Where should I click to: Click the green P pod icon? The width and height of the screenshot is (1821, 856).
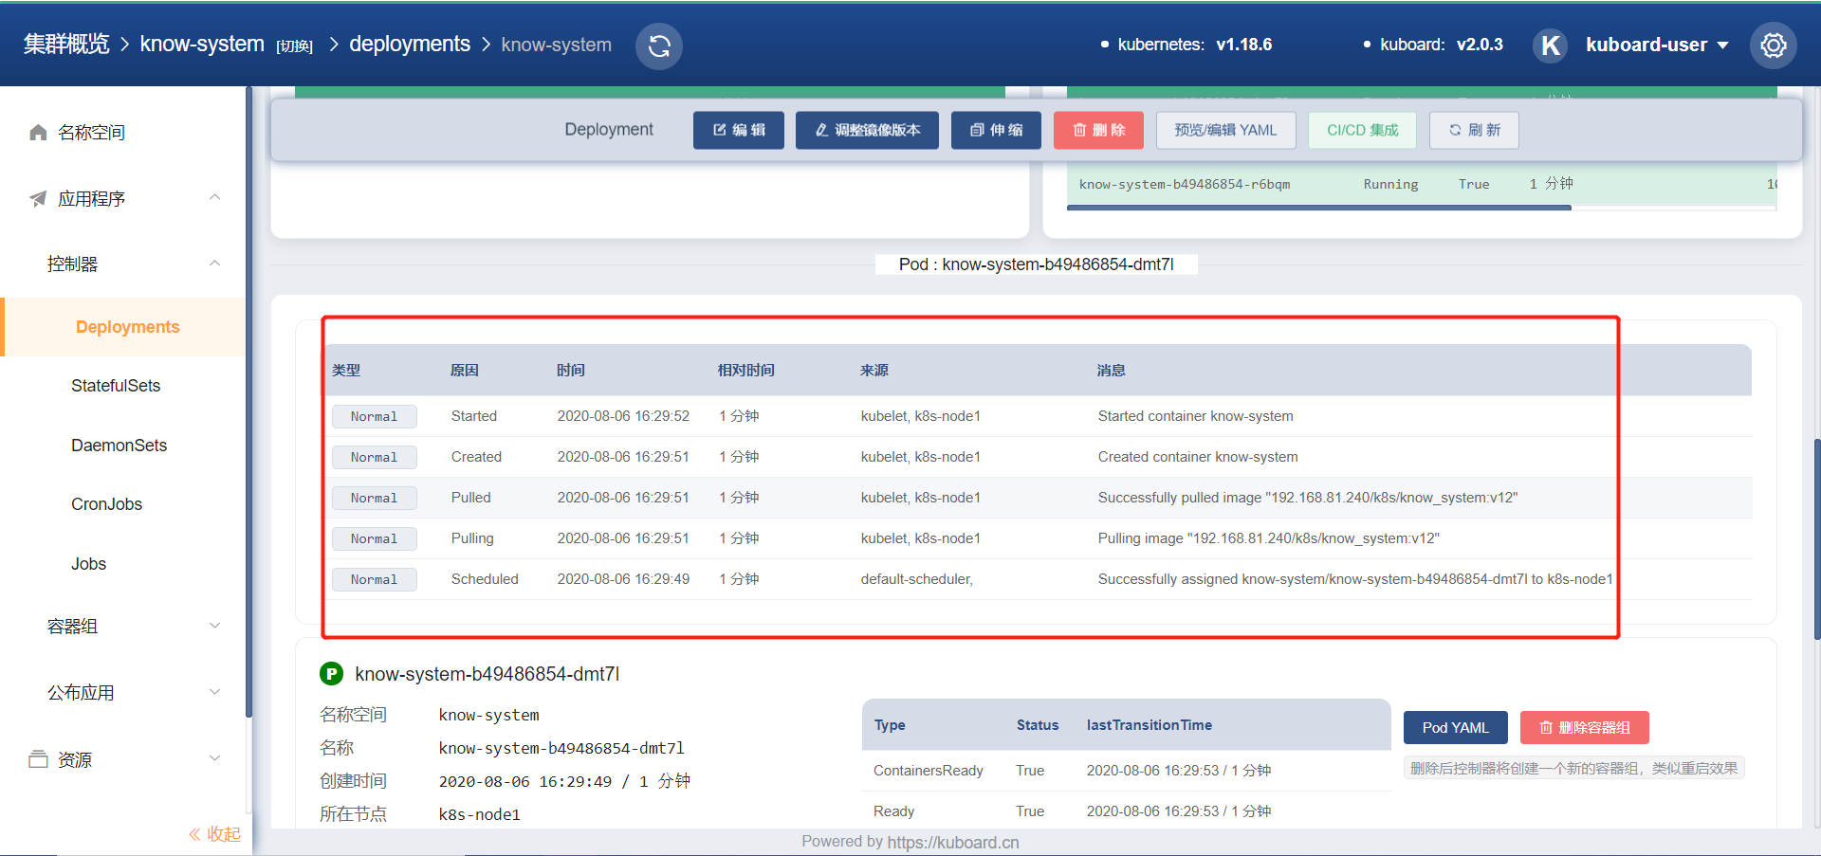pyautogui.click(x=331, y=674)
